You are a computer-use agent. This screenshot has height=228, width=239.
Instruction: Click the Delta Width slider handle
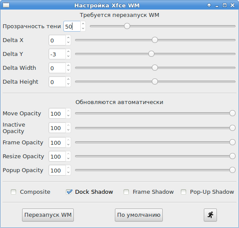155,68
